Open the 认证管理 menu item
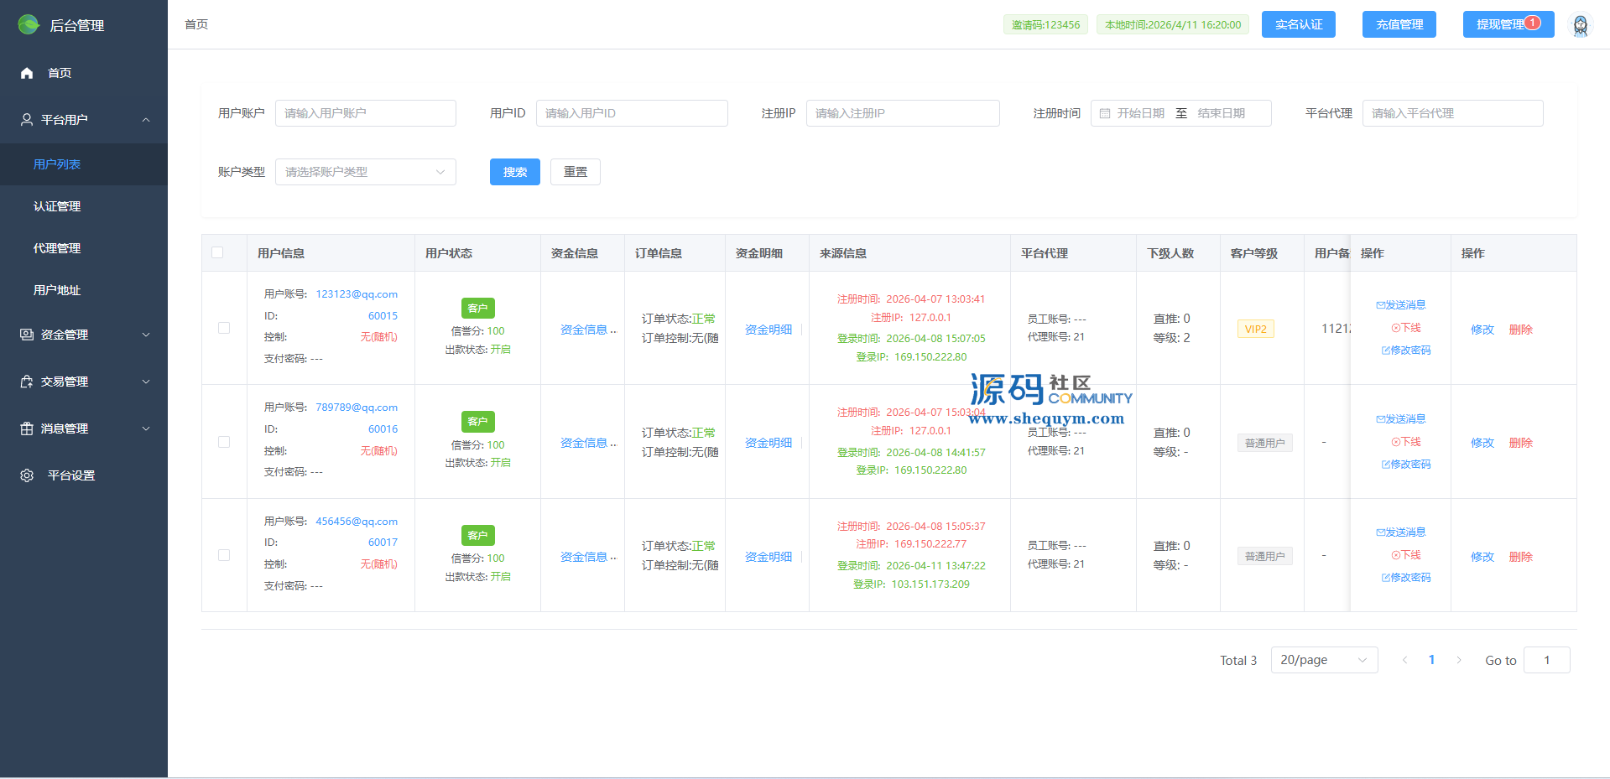The image size is (1610, 779). click(57, 206)
